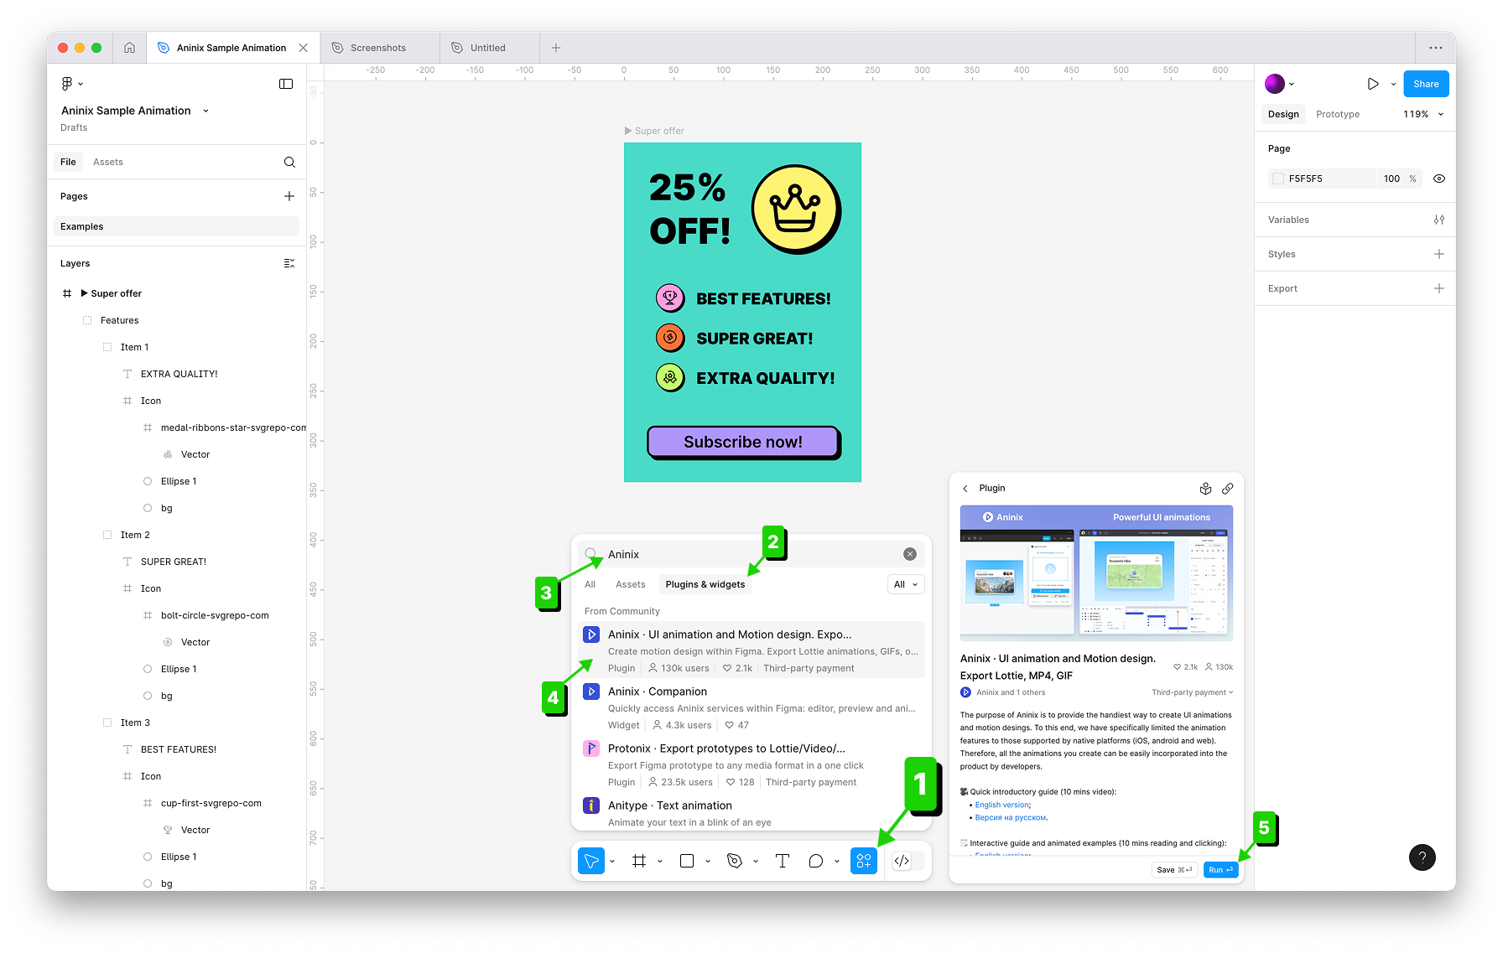Click the Share button
This screenshot has height=953, width=1503.
tap(1426, 84)
